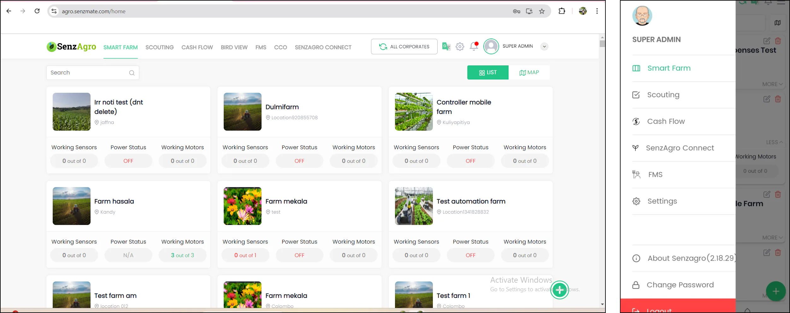Tap the green plus button in mobile app
The height and width of the screenshot is (313, 790).
click(776, 291)
